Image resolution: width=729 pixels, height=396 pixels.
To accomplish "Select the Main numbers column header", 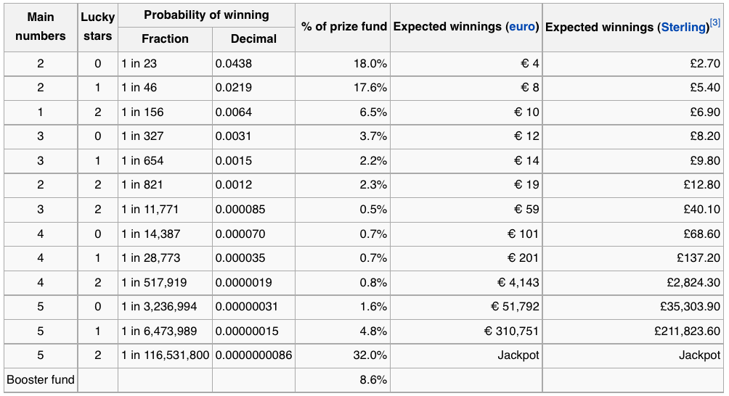I will 41,27.
